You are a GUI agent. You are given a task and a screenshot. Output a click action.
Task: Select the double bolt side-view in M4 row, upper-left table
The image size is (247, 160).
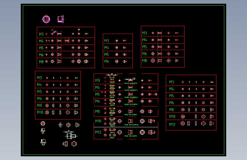67,41
